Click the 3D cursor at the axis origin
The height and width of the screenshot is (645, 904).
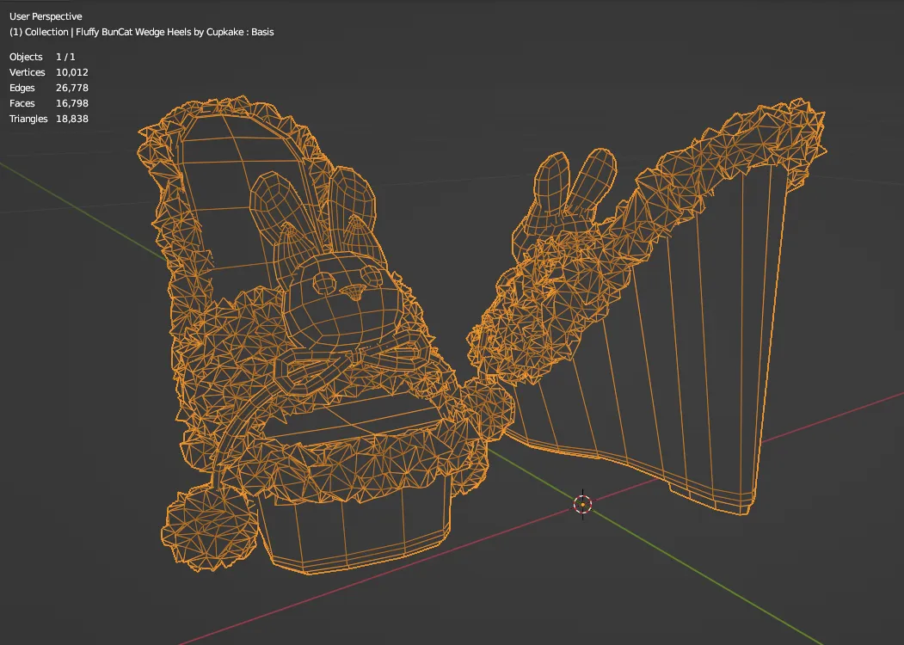(583, 504)
